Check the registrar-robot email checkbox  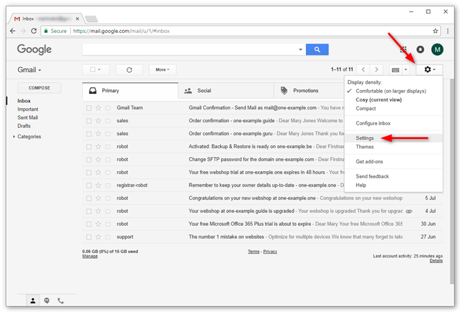coord(89,185)
